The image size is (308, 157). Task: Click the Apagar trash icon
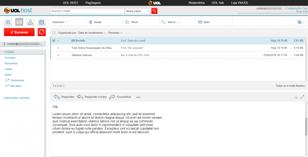tap(91, 22)
